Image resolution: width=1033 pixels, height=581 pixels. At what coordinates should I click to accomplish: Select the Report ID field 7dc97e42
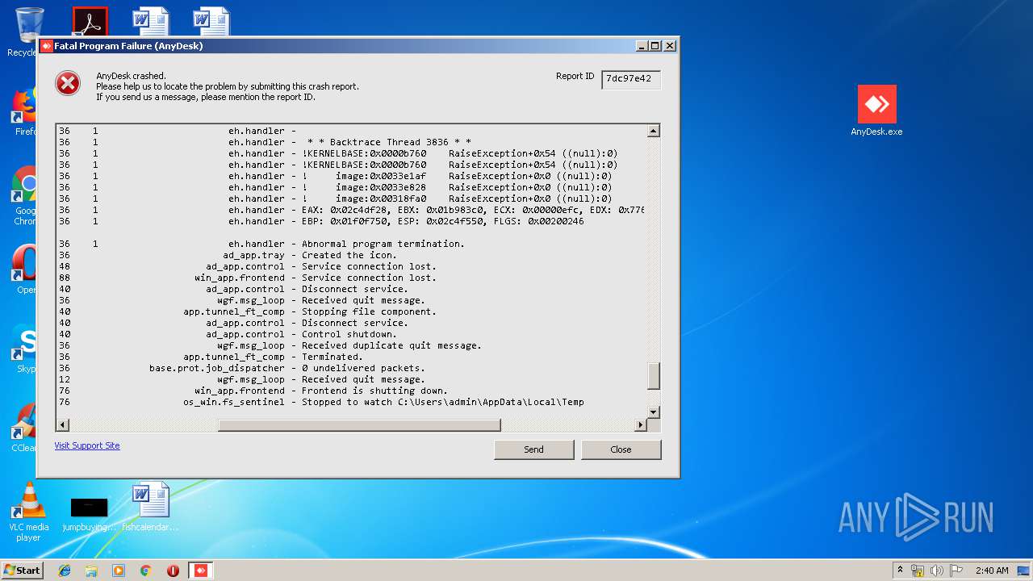coord(630,79)
